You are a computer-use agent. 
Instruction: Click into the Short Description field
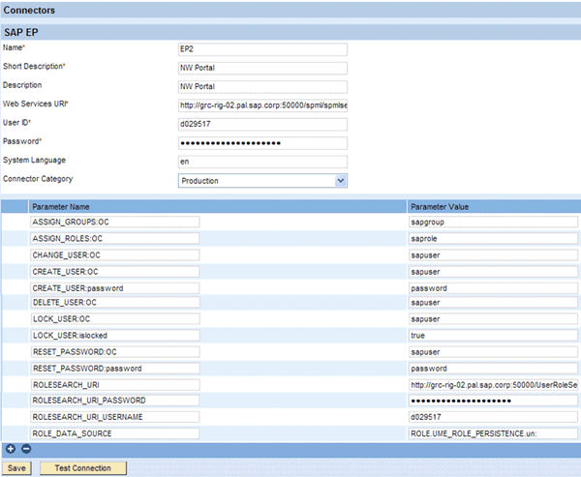(x=262, y=68)
